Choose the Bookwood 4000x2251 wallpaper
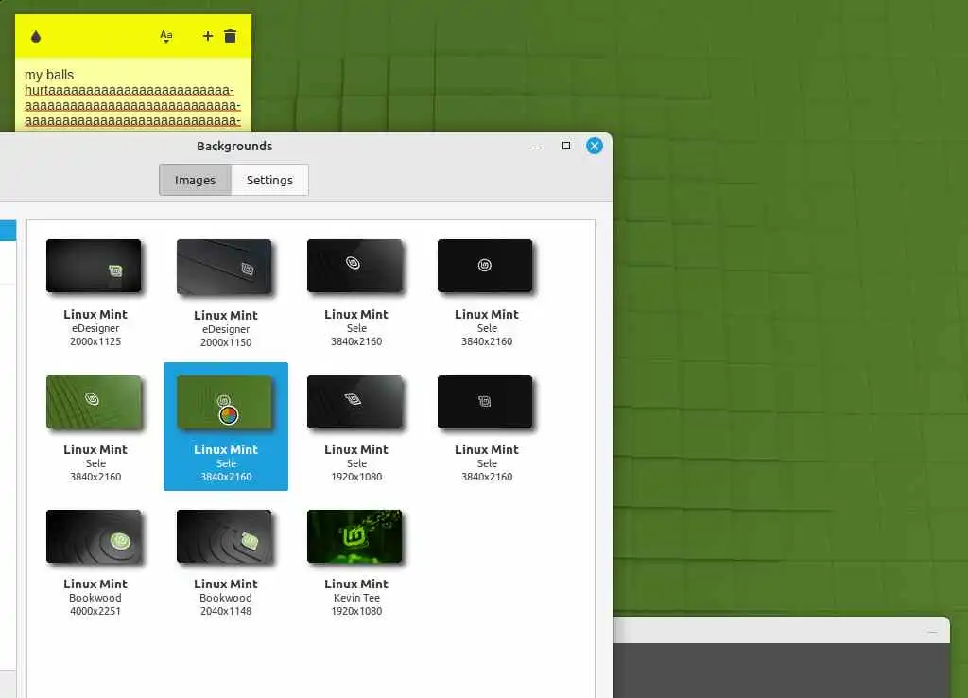Image resolution: width=968 pixels, height=698 pixels. (94, 537)
